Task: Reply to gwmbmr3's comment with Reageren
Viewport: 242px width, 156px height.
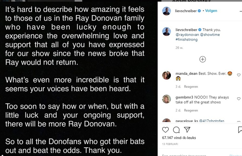Action: (x=191, y=110)
